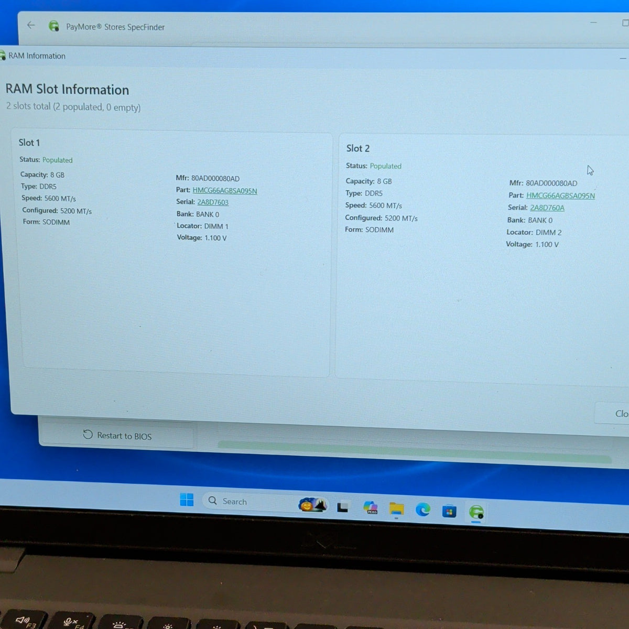Click the search highlight icon in taskbar

pyautogui.click(x=313, y=505)
